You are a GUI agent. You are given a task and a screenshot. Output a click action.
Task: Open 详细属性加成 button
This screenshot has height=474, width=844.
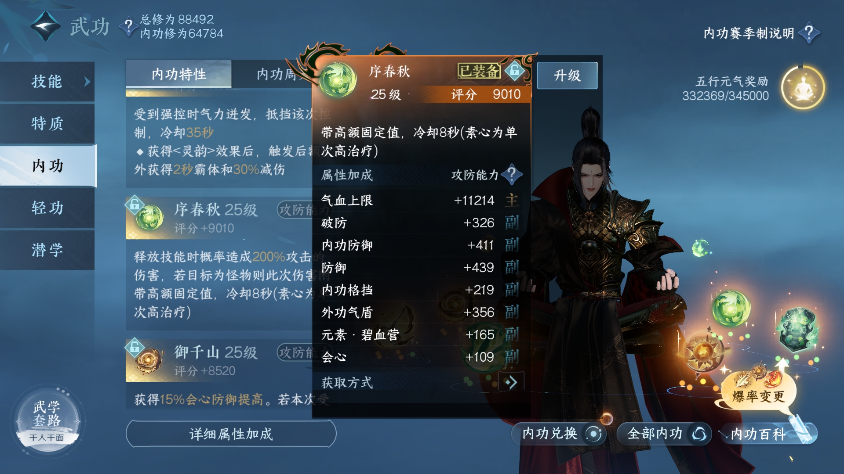pyautogui.click(x=231, y=434)
